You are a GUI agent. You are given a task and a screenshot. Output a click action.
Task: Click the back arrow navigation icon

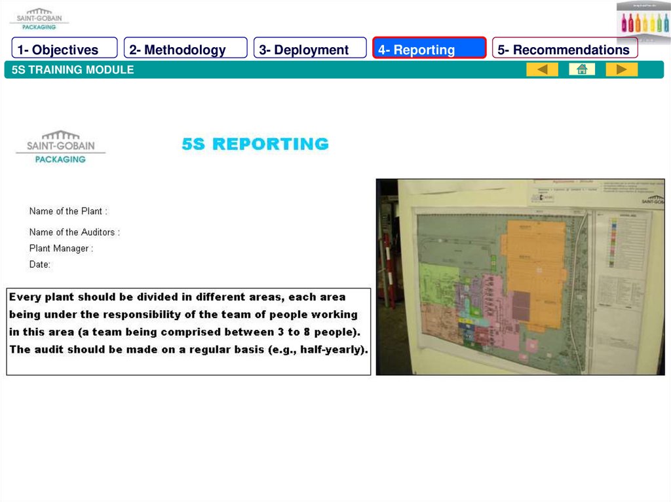[x=542, y=69]
